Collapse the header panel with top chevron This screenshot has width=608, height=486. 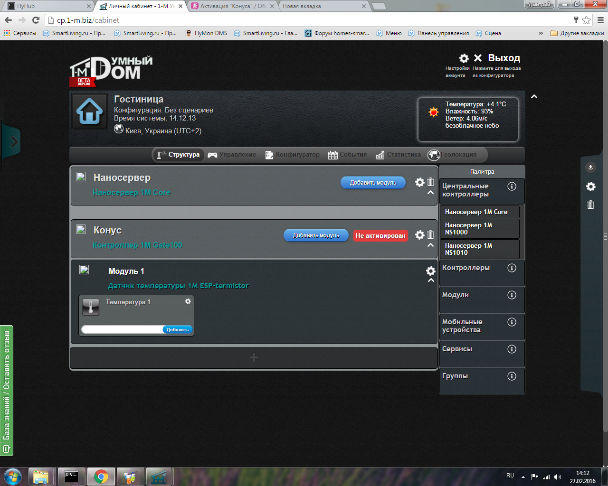(x=534, y=96)
